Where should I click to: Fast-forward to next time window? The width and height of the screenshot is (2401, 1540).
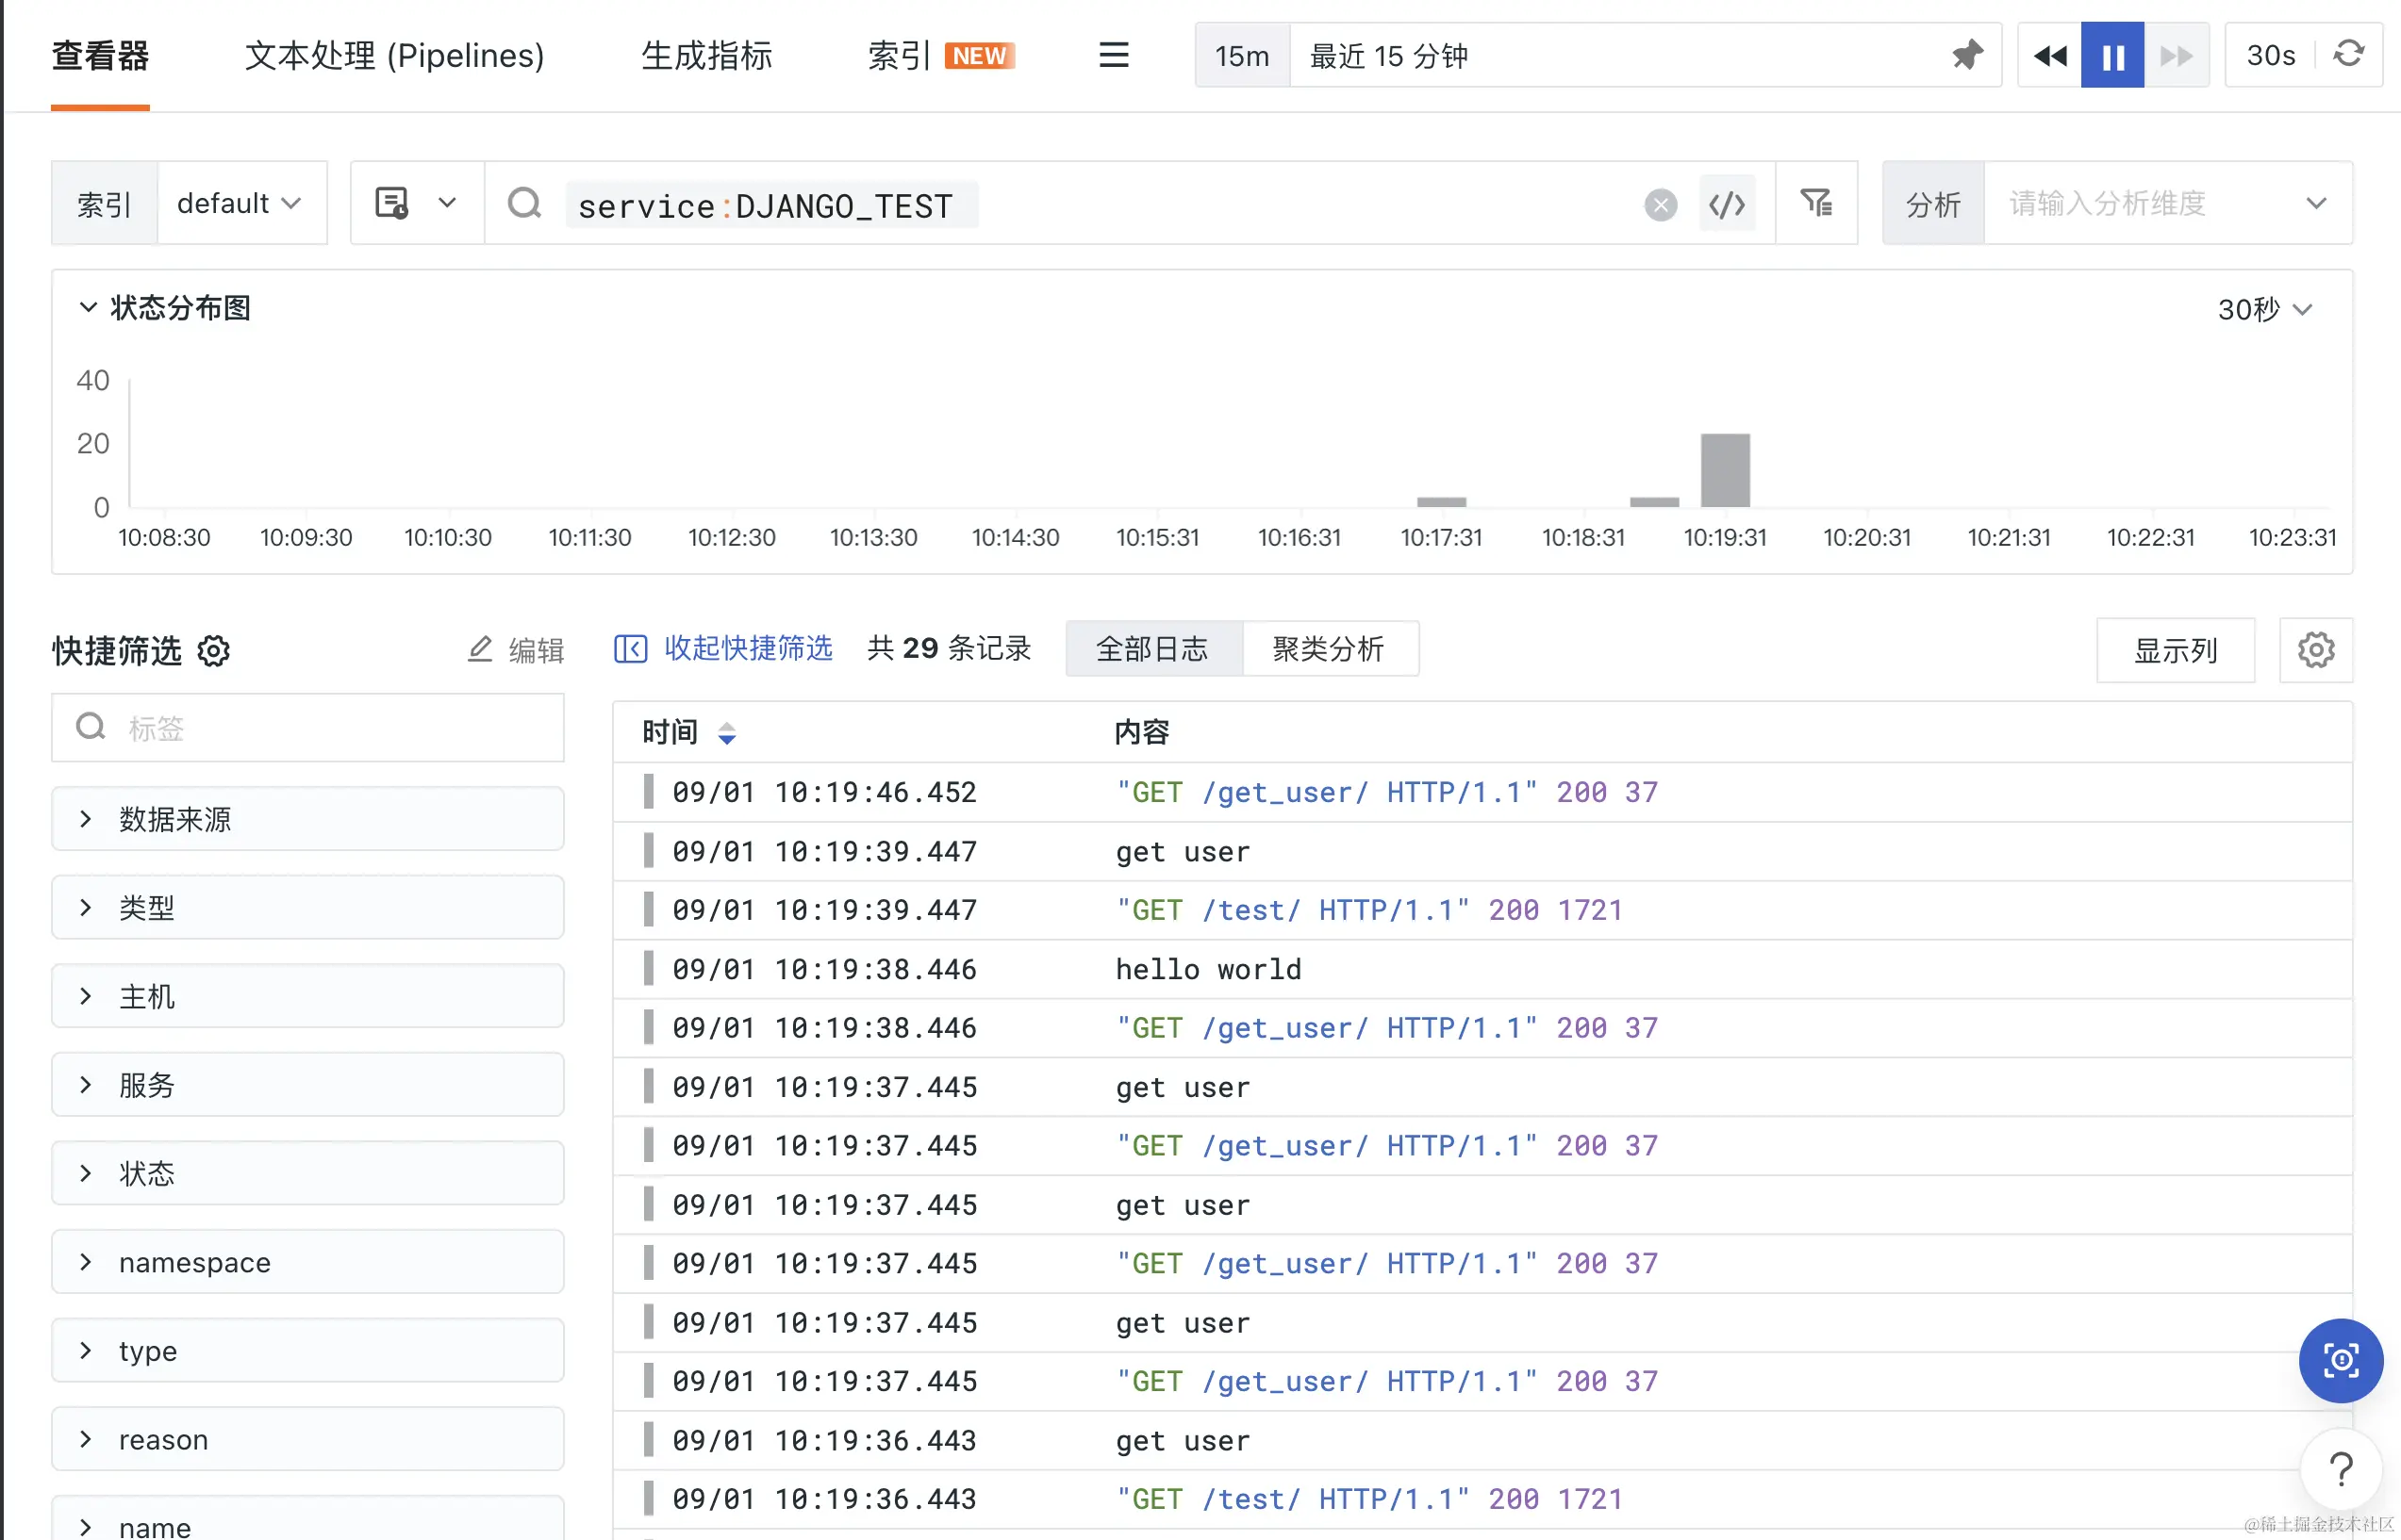click(2176, 55)
